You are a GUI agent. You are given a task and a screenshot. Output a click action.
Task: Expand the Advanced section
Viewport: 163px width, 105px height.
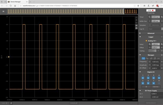click(140, 33)
